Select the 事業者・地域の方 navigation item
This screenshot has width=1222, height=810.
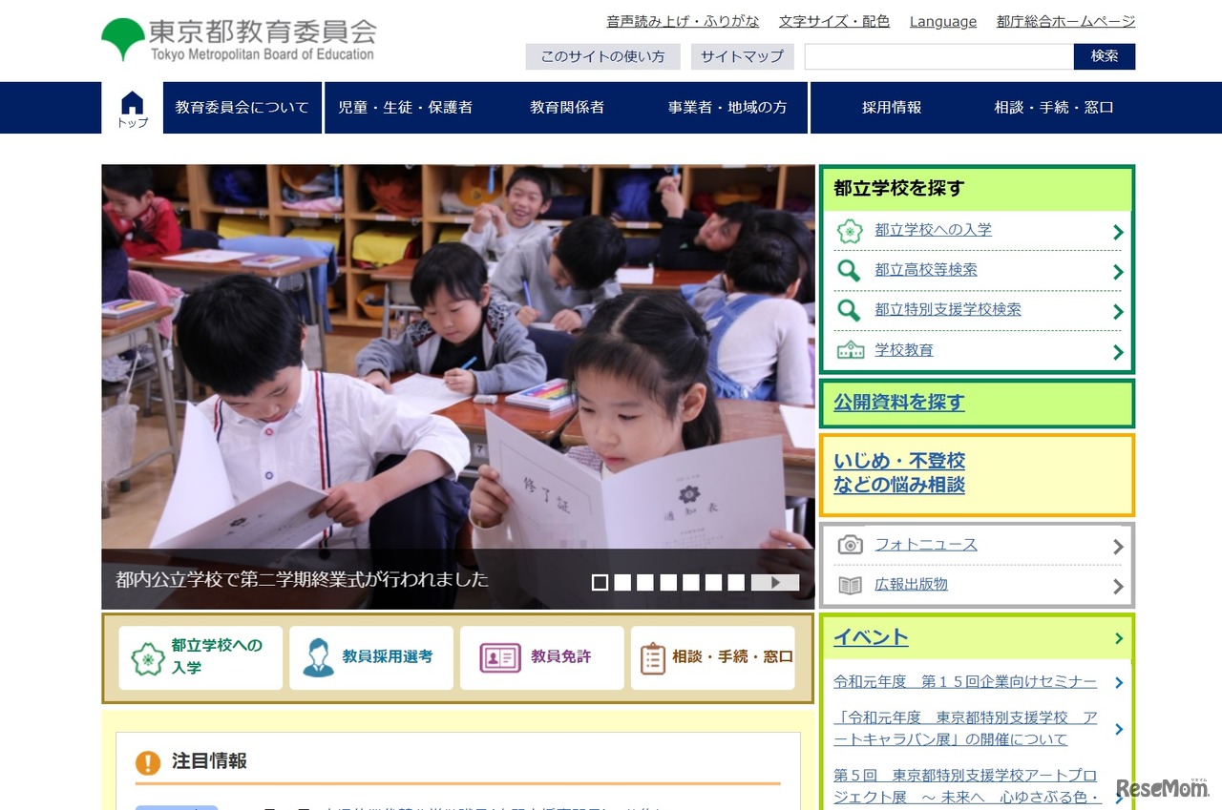coord(727,108)
